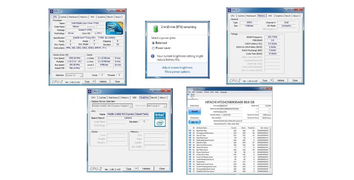
Task: Click the SMART attribute list scrollbar
Action: tap(270, 150)
